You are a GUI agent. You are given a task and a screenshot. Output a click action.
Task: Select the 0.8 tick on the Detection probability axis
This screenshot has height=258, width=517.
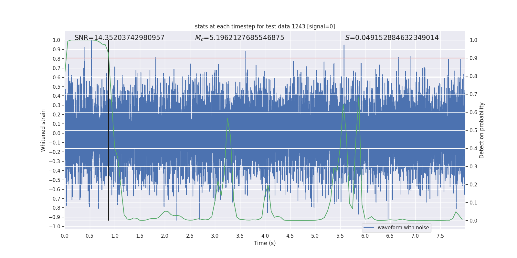473,76
